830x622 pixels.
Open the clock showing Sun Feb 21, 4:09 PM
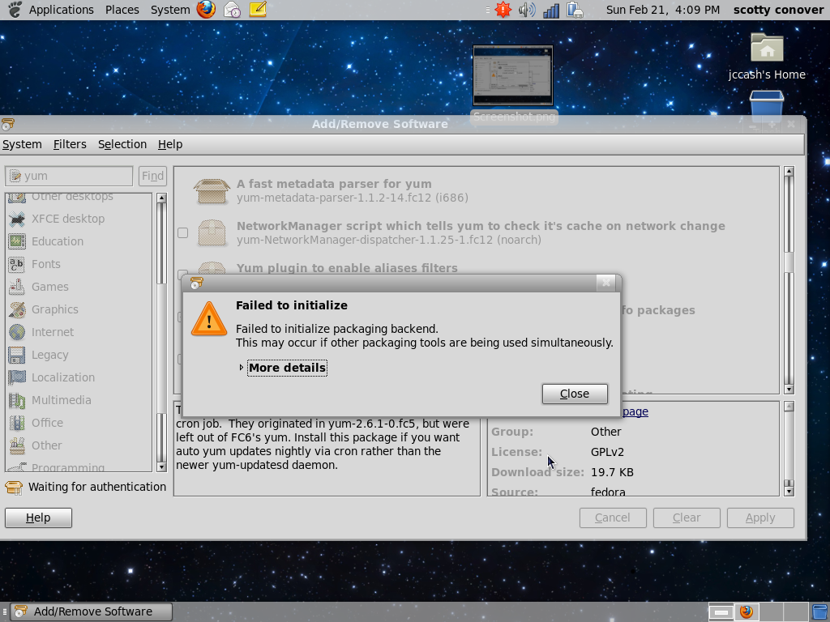[x=663, y=10]
